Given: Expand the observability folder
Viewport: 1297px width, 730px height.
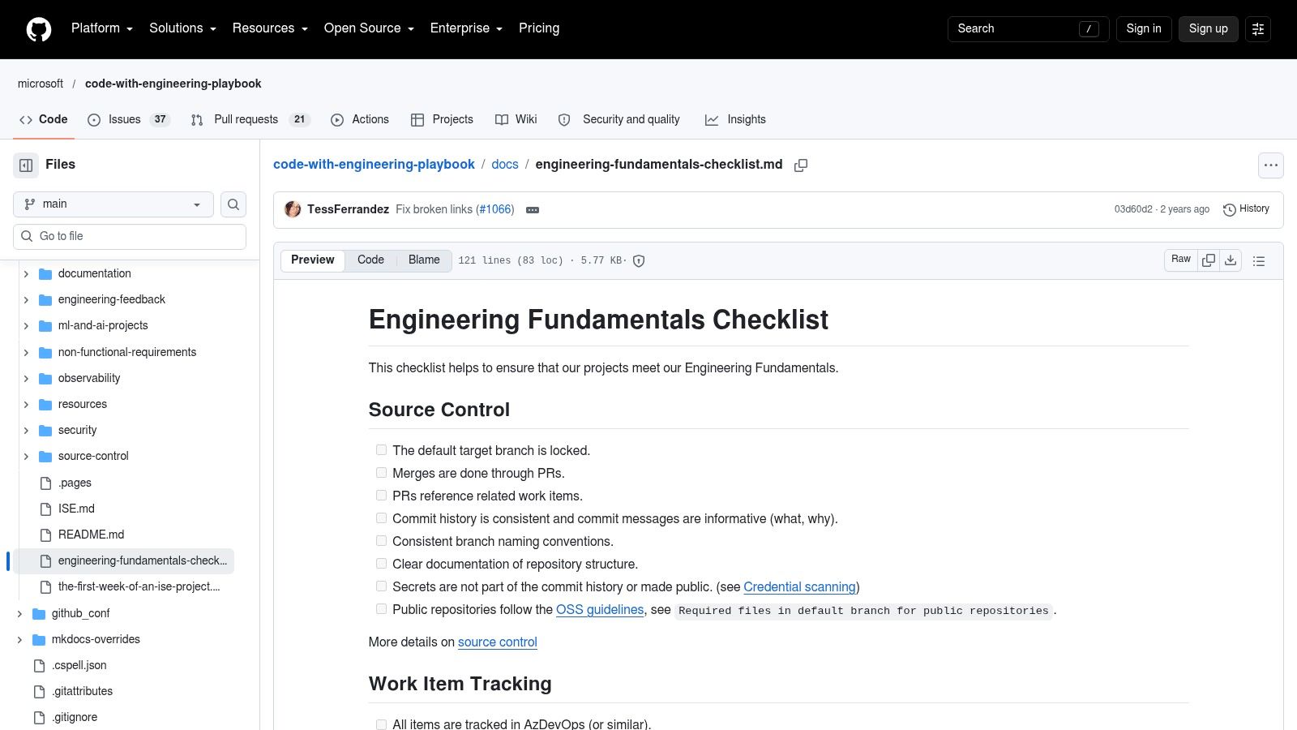Looking at the screenshot, I should pos(26,379).
